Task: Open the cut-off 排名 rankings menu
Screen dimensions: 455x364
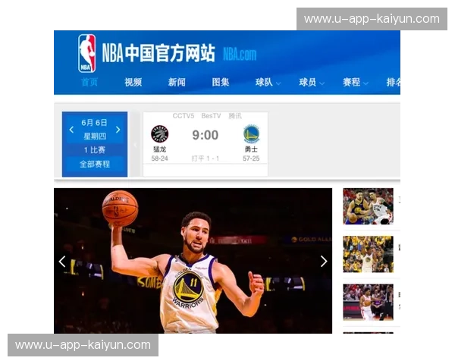Action: (x=393, y=83)
